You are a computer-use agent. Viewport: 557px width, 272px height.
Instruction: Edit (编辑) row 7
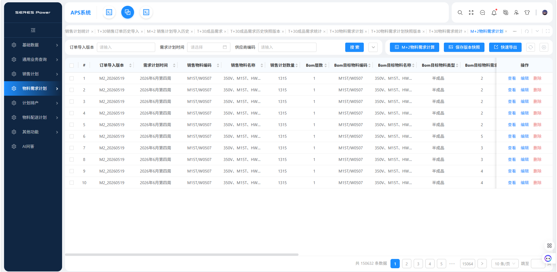coord(525,148)
